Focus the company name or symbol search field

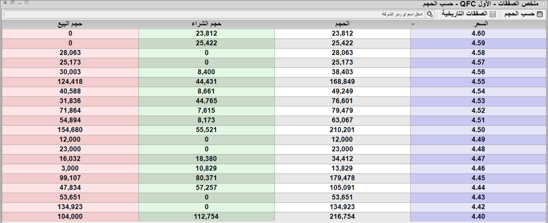pyautogui.click(x=215, y=14)
